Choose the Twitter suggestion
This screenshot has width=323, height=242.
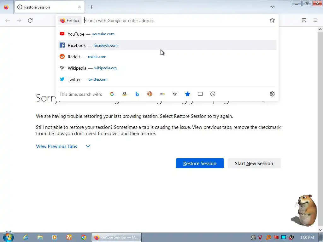pos(167,79)
